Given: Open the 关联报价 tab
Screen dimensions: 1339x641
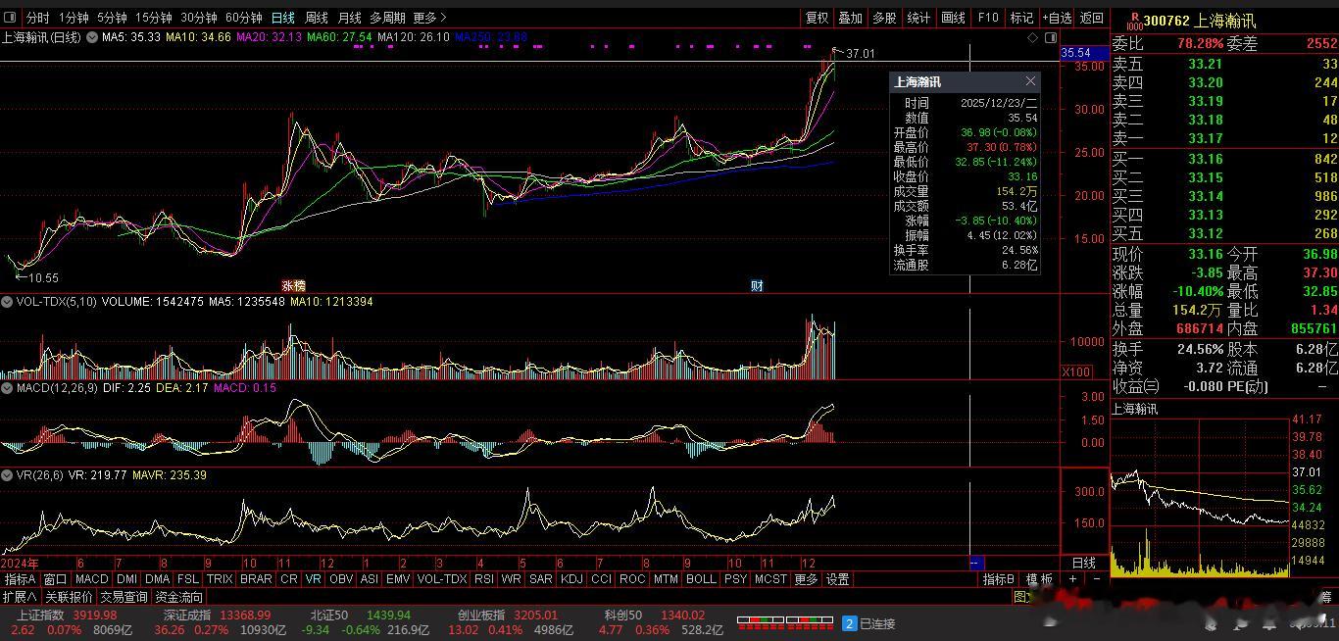Looking at the screenshot, I should pyautogui.click(x=69, y=597).
